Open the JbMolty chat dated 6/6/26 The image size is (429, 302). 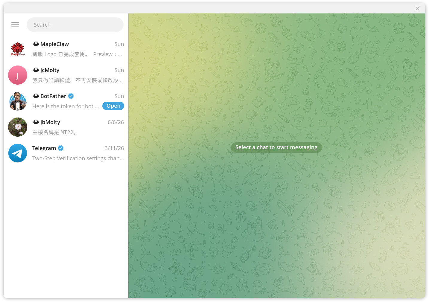(66, 127)
